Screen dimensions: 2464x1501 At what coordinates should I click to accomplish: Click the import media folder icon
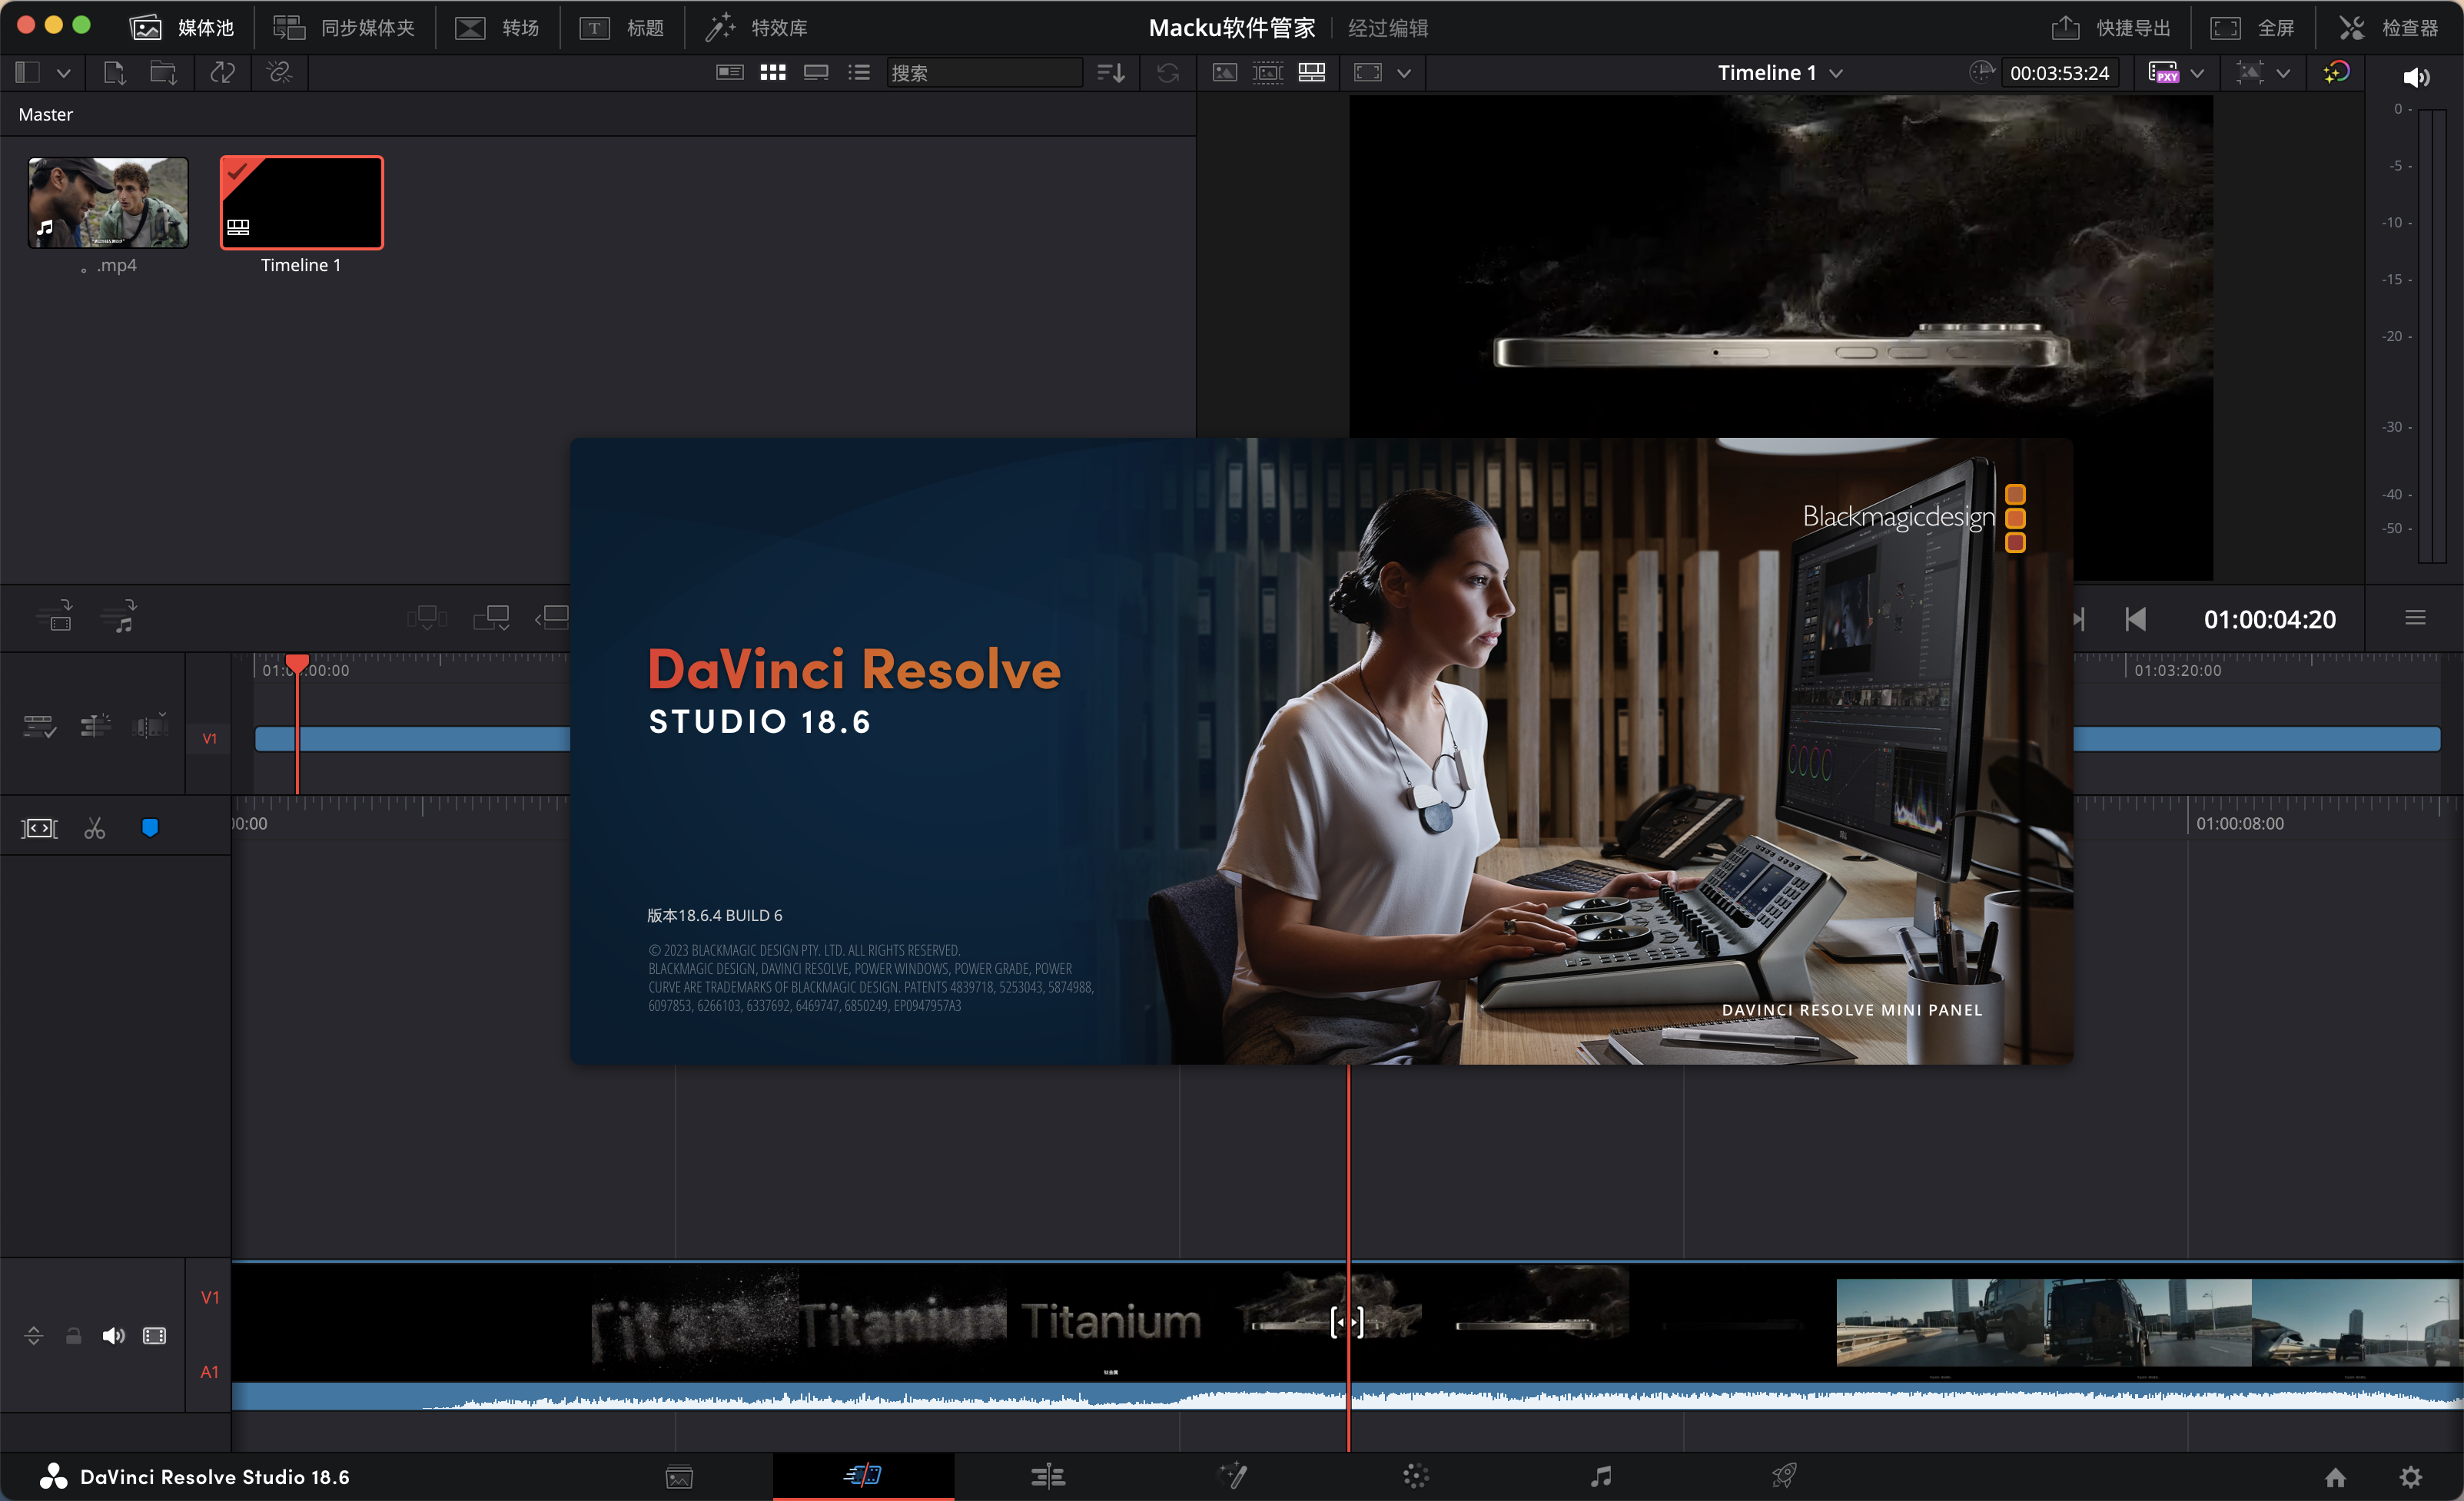164,72
